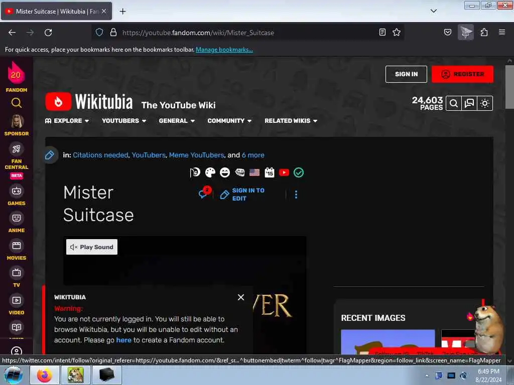514x385 pixels.
Task: Expand the General menu
Action: click(177, 121)
